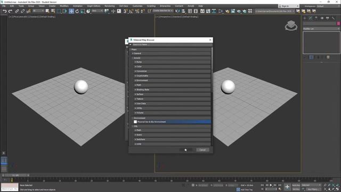Open the Edit menu

coord(12,6)
